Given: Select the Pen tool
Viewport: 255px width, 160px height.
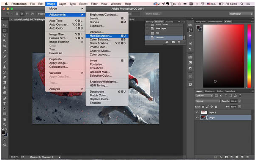Looking at the screenshot, I should 5,98.
